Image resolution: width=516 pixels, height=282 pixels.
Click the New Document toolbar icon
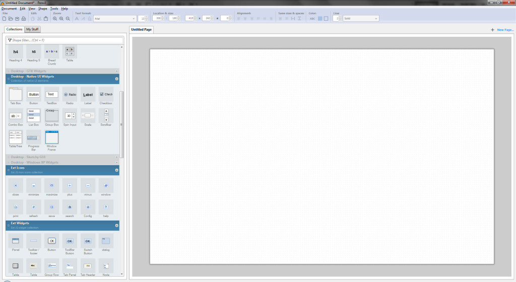click(4, 19)
